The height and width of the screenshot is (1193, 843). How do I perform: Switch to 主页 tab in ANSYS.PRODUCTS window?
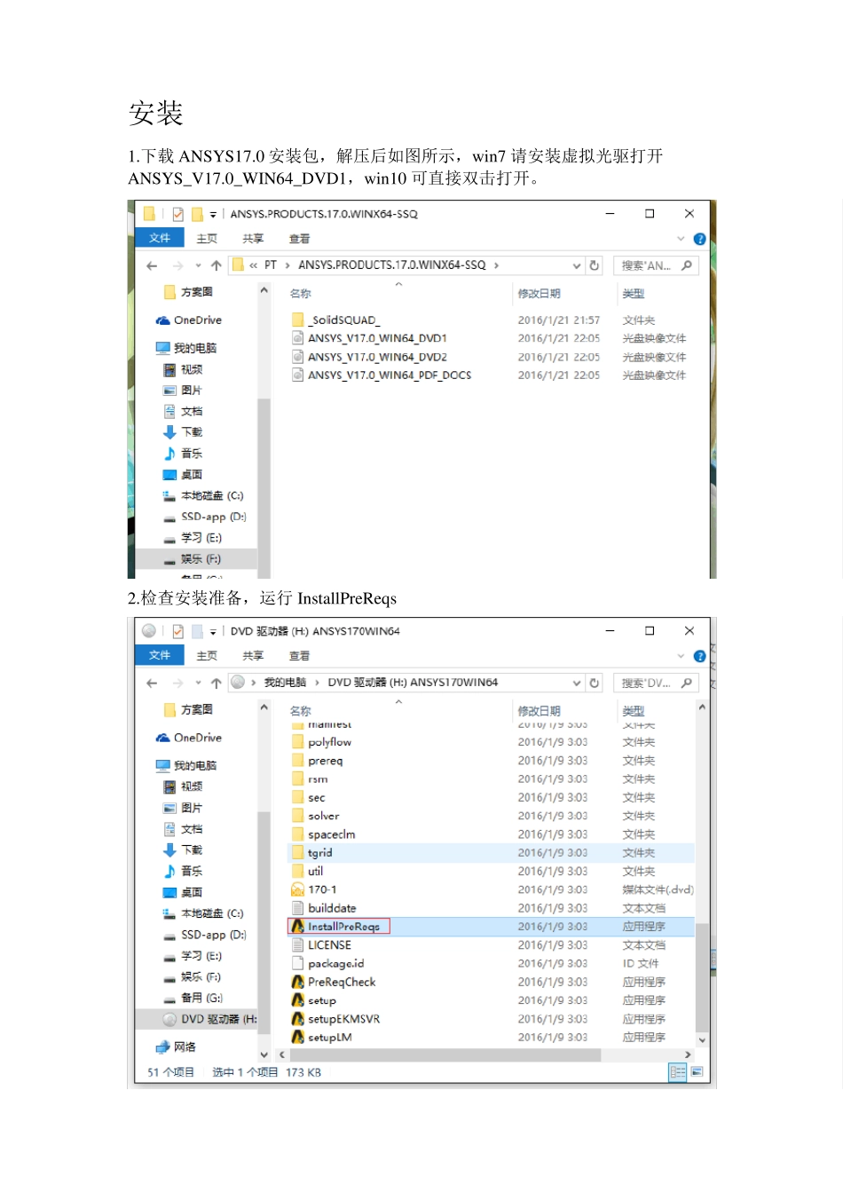(207, 239)
